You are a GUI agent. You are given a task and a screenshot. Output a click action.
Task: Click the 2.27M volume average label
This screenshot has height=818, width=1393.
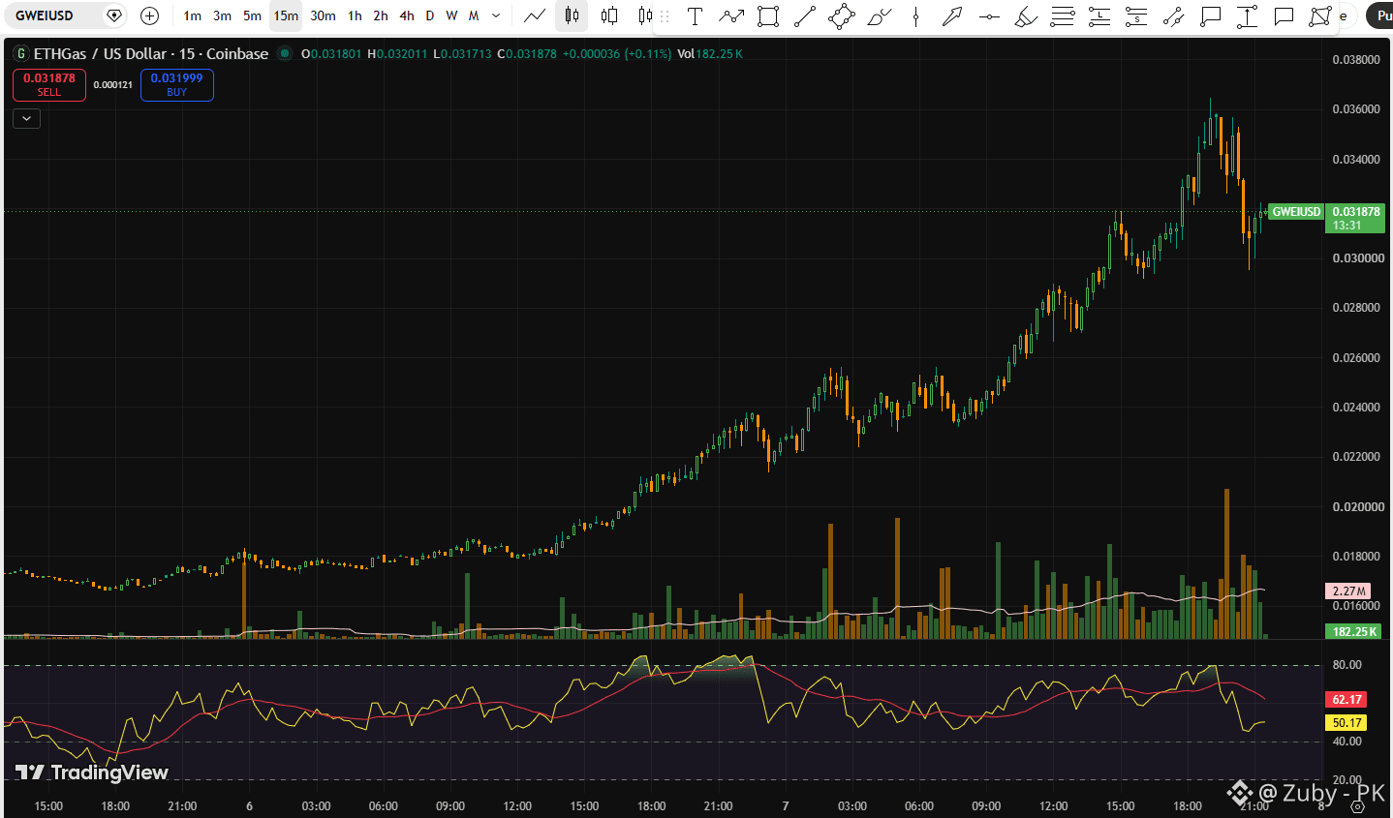[x=1348, y=591]
